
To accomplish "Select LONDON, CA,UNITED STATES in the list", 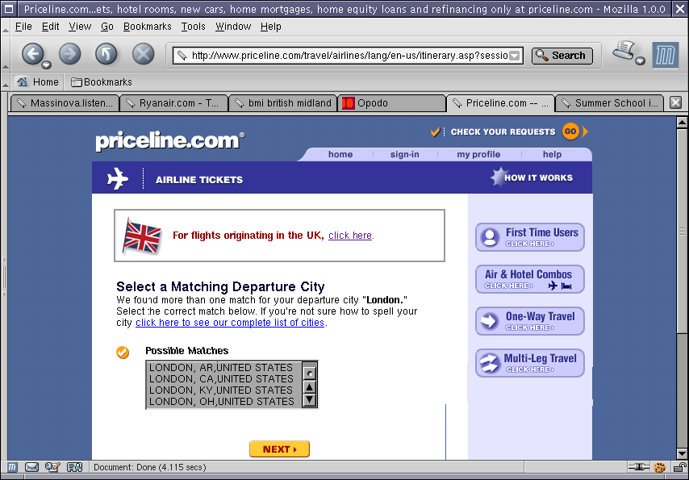I will pos(221,379).
